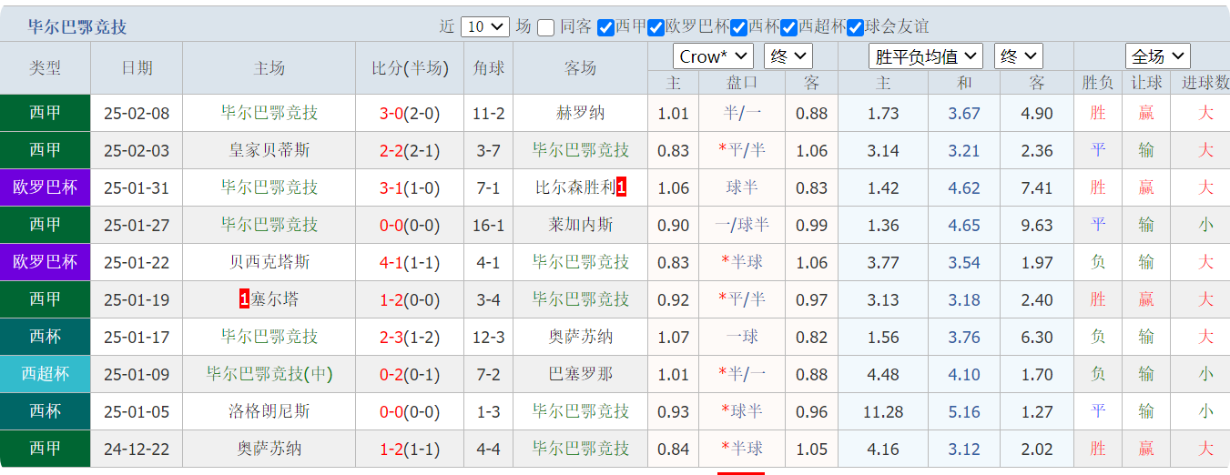Toggle the 球会友谊 checkbox

856,28
